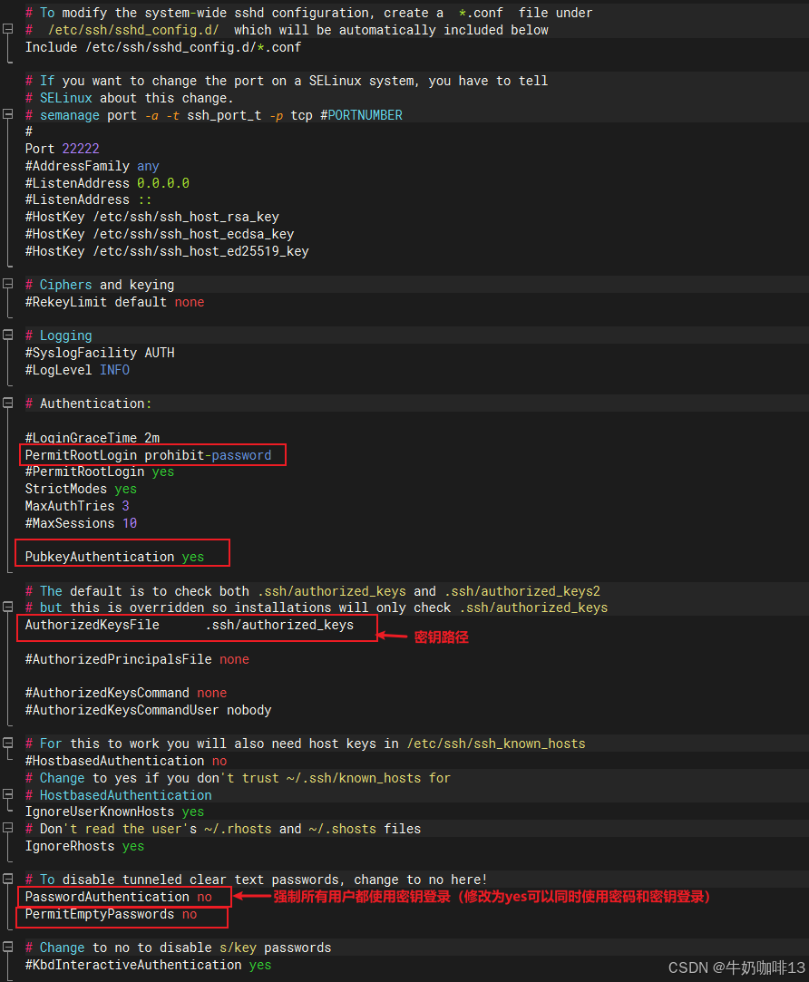Collapse the fold at "Don't read the user's" comment
The height and width of the screenshot is (982, 809).
pos(7,829)
